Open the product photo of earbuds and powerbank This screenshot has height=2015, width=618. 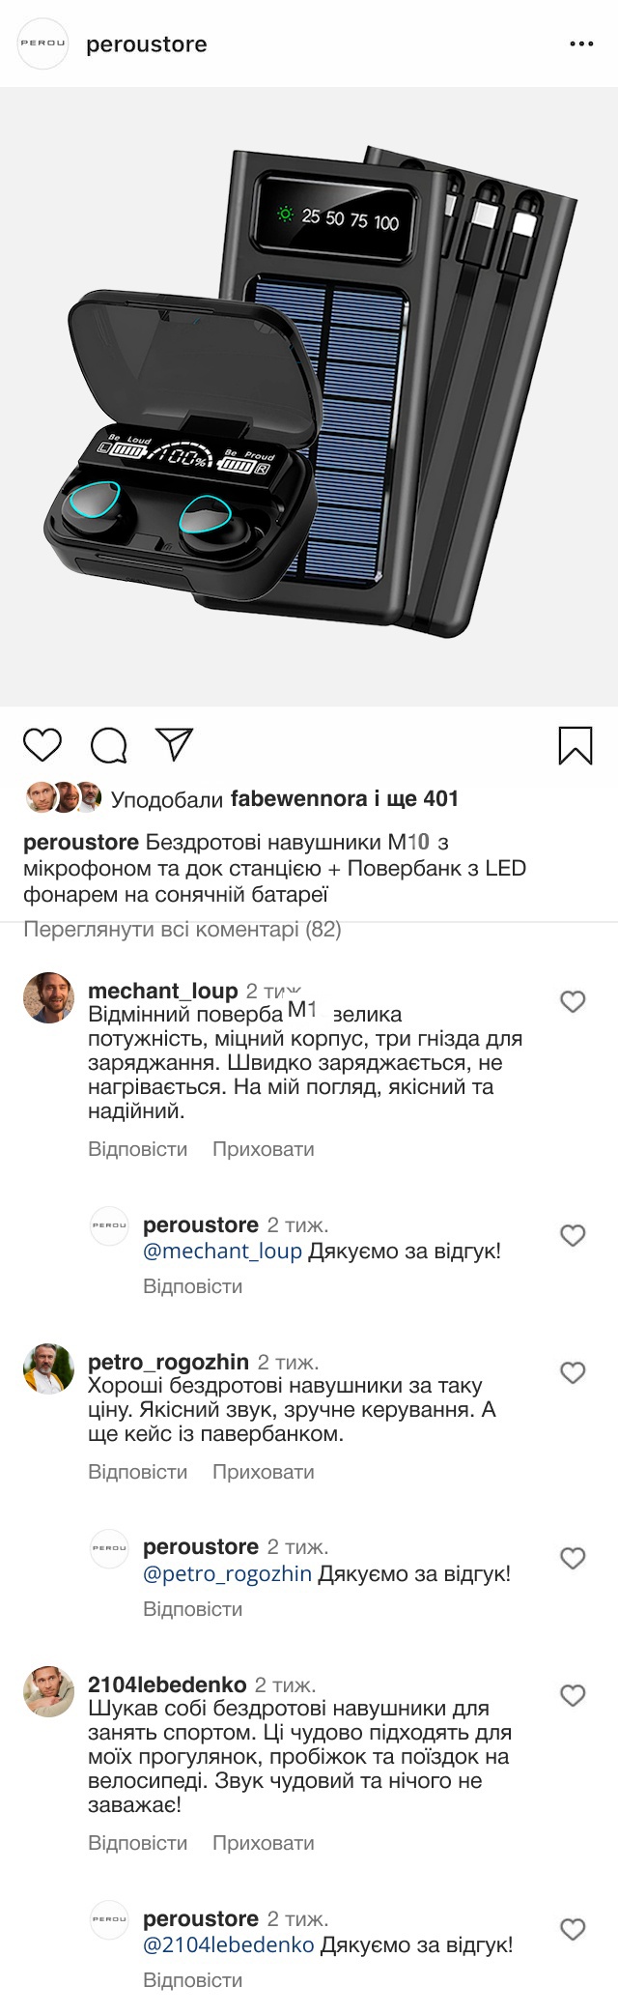pos(309,396)
